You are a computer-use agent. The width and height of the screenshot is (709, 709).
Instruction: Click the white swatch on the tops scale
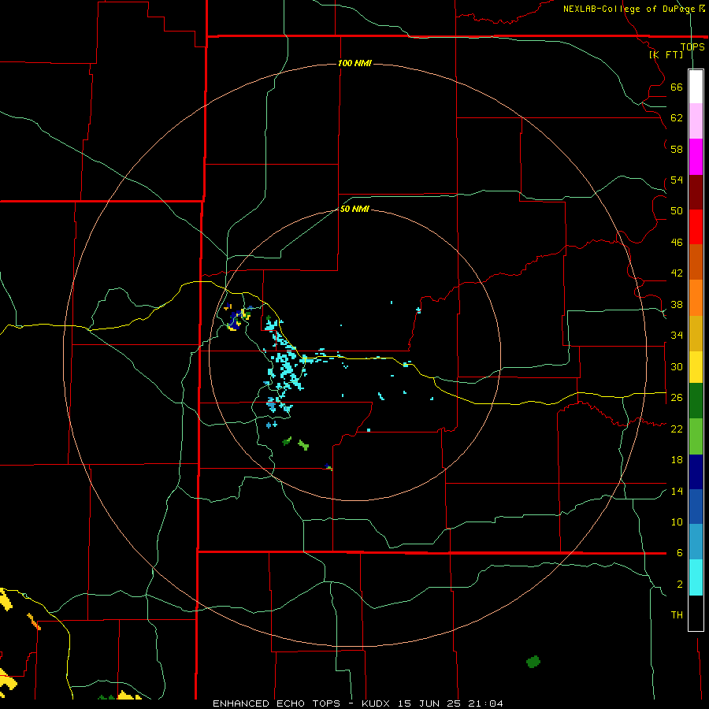(696, 87)
